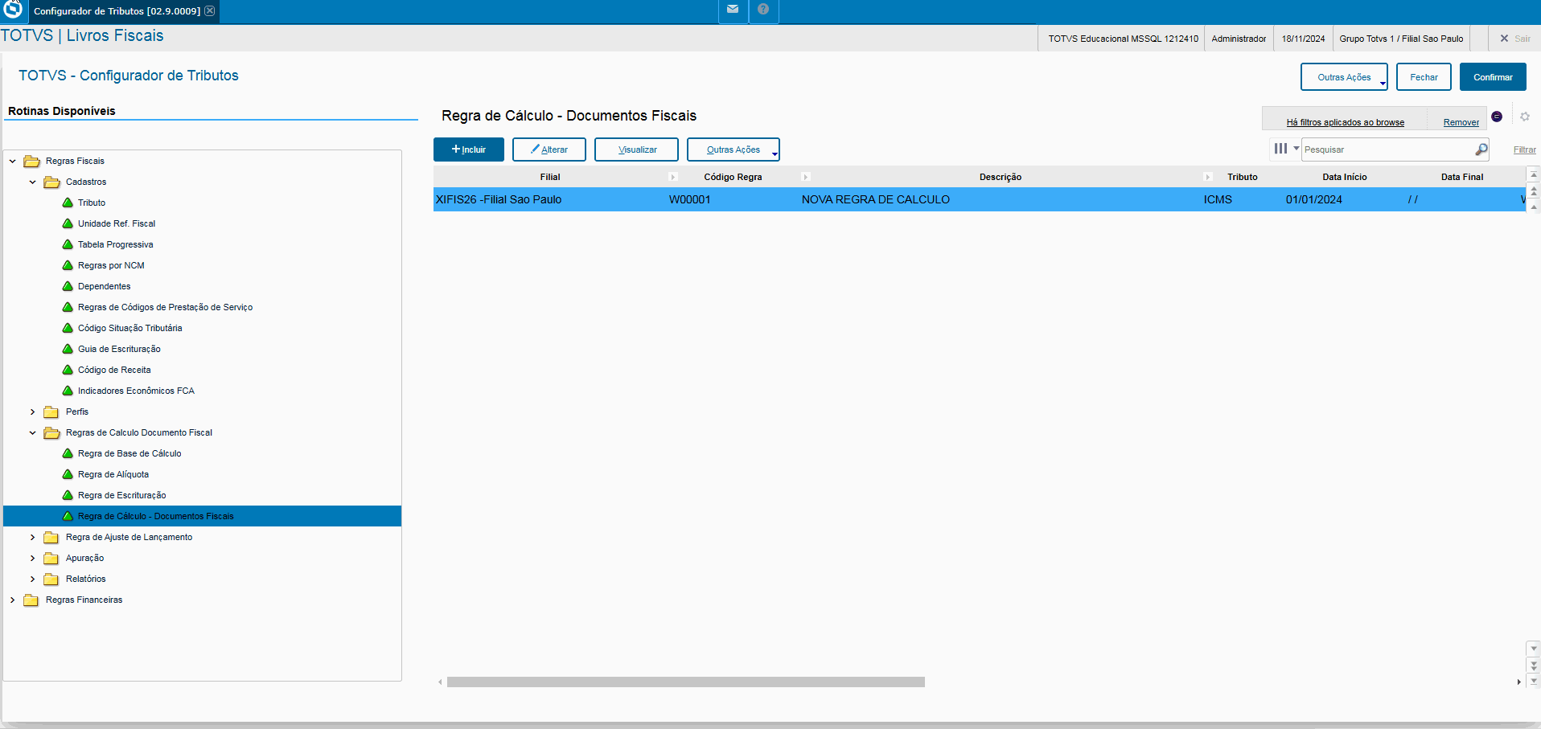Click the purple circle filter indicator icon
Screen dimensions: 1541x729
click(1497, 117)
